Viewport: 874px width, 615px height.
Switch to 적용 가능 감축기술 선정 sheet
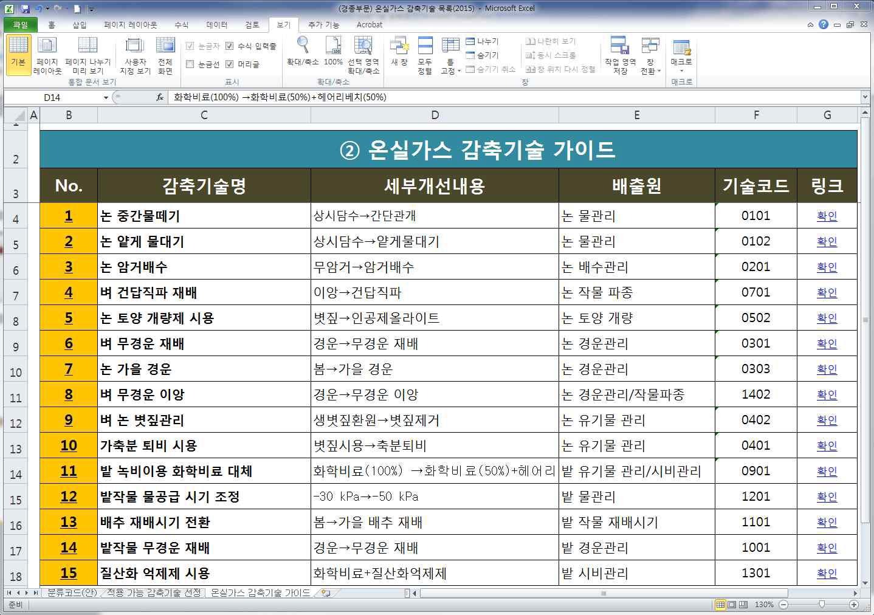pos(154,593)
